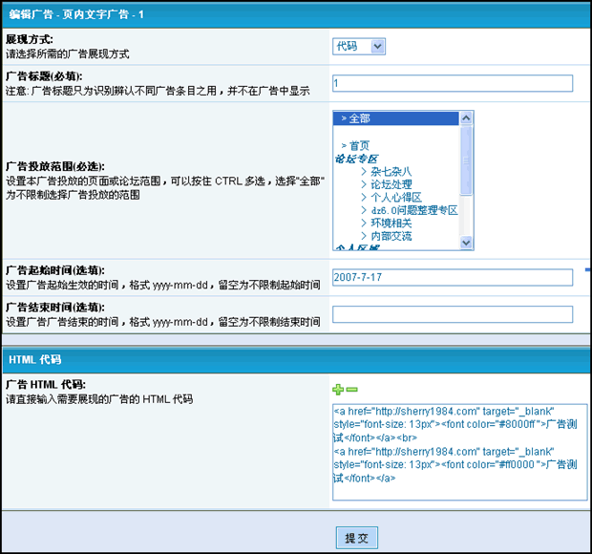
Task: Click the 广告标题 input field
Action: tap(452, 83)
